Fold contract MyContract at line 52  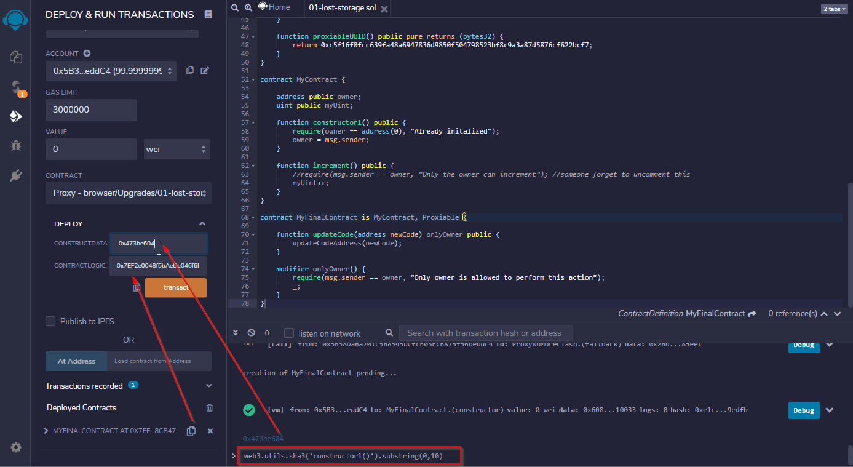254,80
